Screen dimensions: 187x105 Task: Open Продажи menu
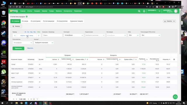point(37,11)
